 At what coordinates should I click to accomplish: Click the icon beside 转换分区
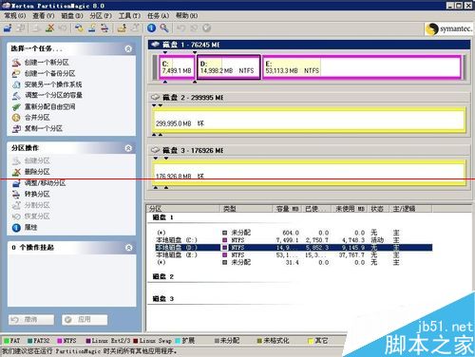point(16,194)
